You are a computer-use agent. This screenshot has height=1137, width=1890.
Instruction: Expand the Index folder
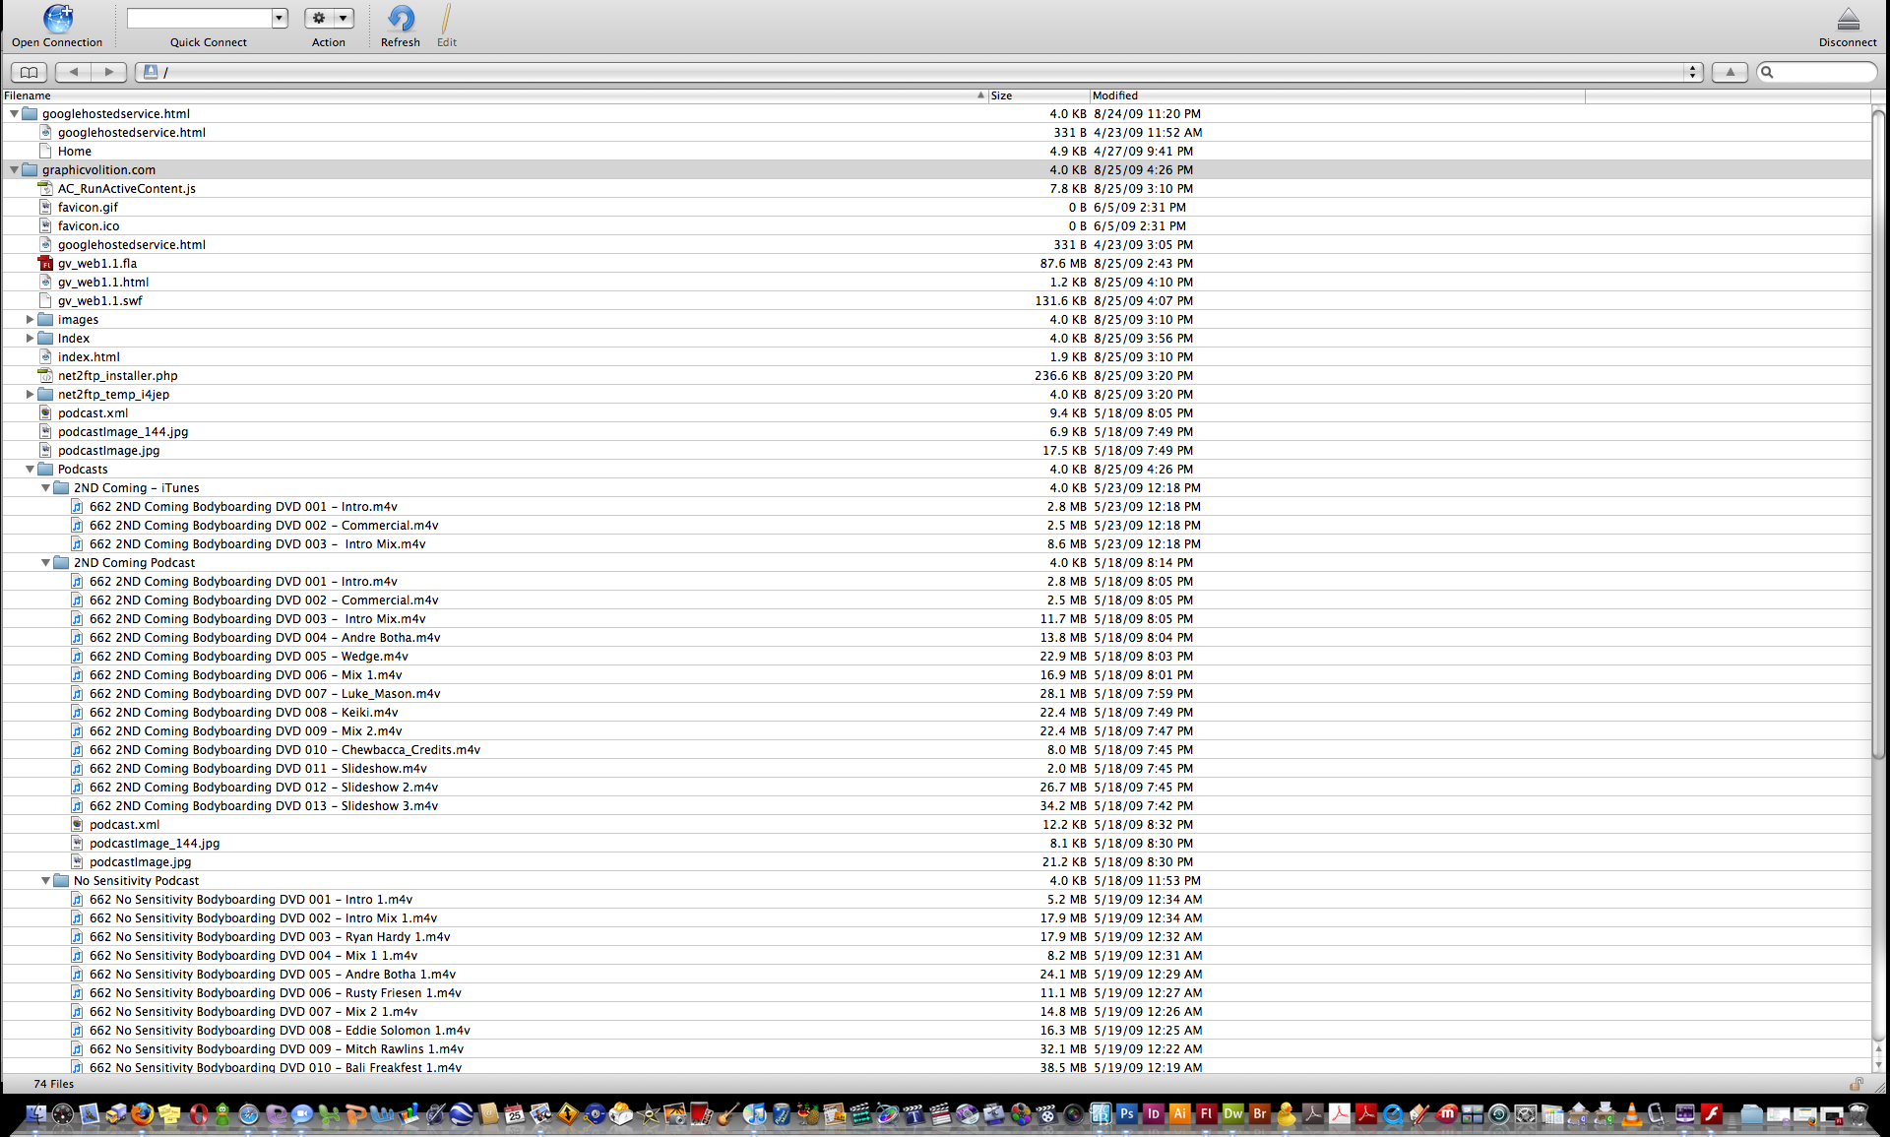click(x=30, y=339)
